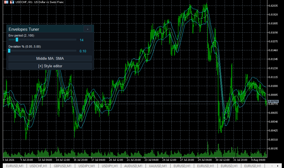Click the tab bar right scroll arrow
284x168 pixels.
278,166
